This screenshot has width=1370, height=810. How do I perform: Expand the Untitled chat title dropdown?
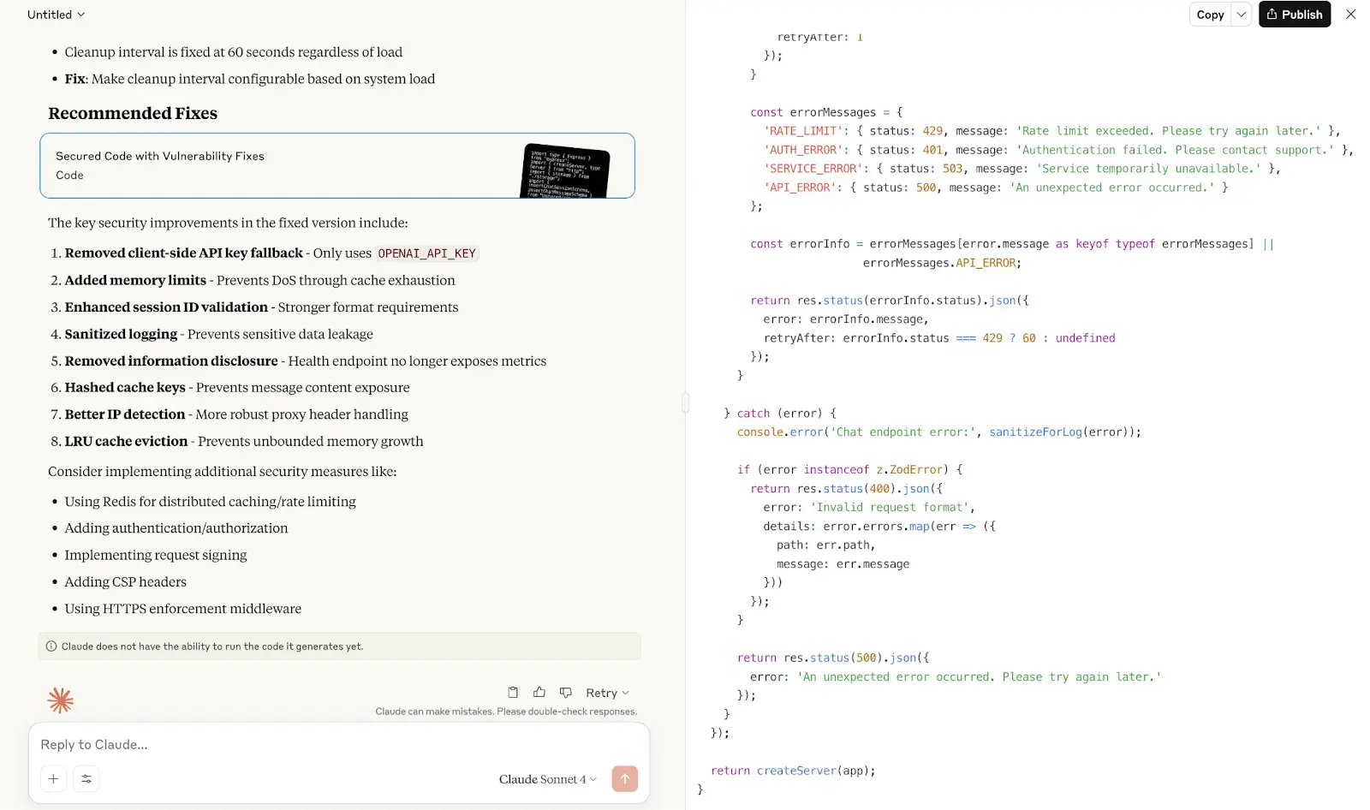coord(57,15)
